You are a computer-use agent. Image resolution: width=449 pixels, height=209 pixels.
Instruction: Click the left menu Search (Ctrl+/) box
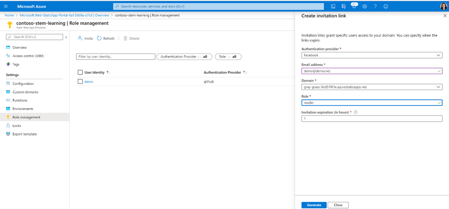pyautogui.click(x=34, y=37)
